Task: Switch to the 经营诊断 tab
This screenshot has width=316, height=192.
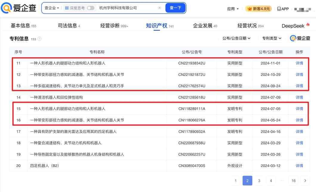Action: point(114,26)
